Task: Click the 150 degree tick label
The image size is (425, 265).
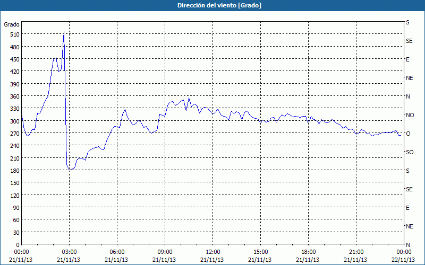Action: pyautogui.click(x=15, y=183)
